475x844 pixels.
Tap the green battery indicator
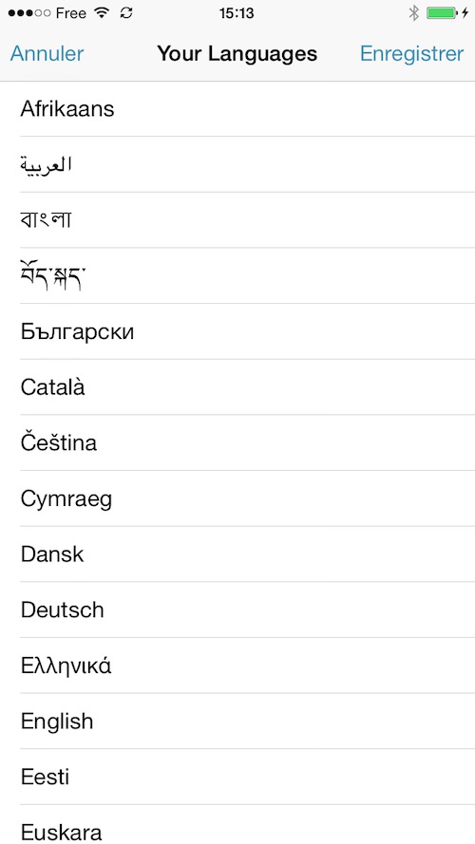(442, 13)
